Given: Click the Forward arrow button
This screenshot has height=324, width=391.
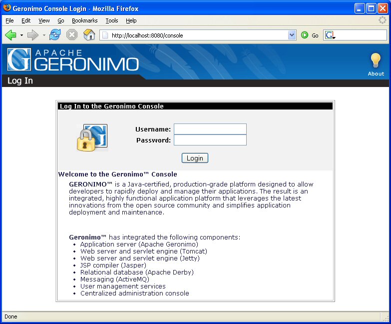Looking at the screenshot, I should pos(32,35).
